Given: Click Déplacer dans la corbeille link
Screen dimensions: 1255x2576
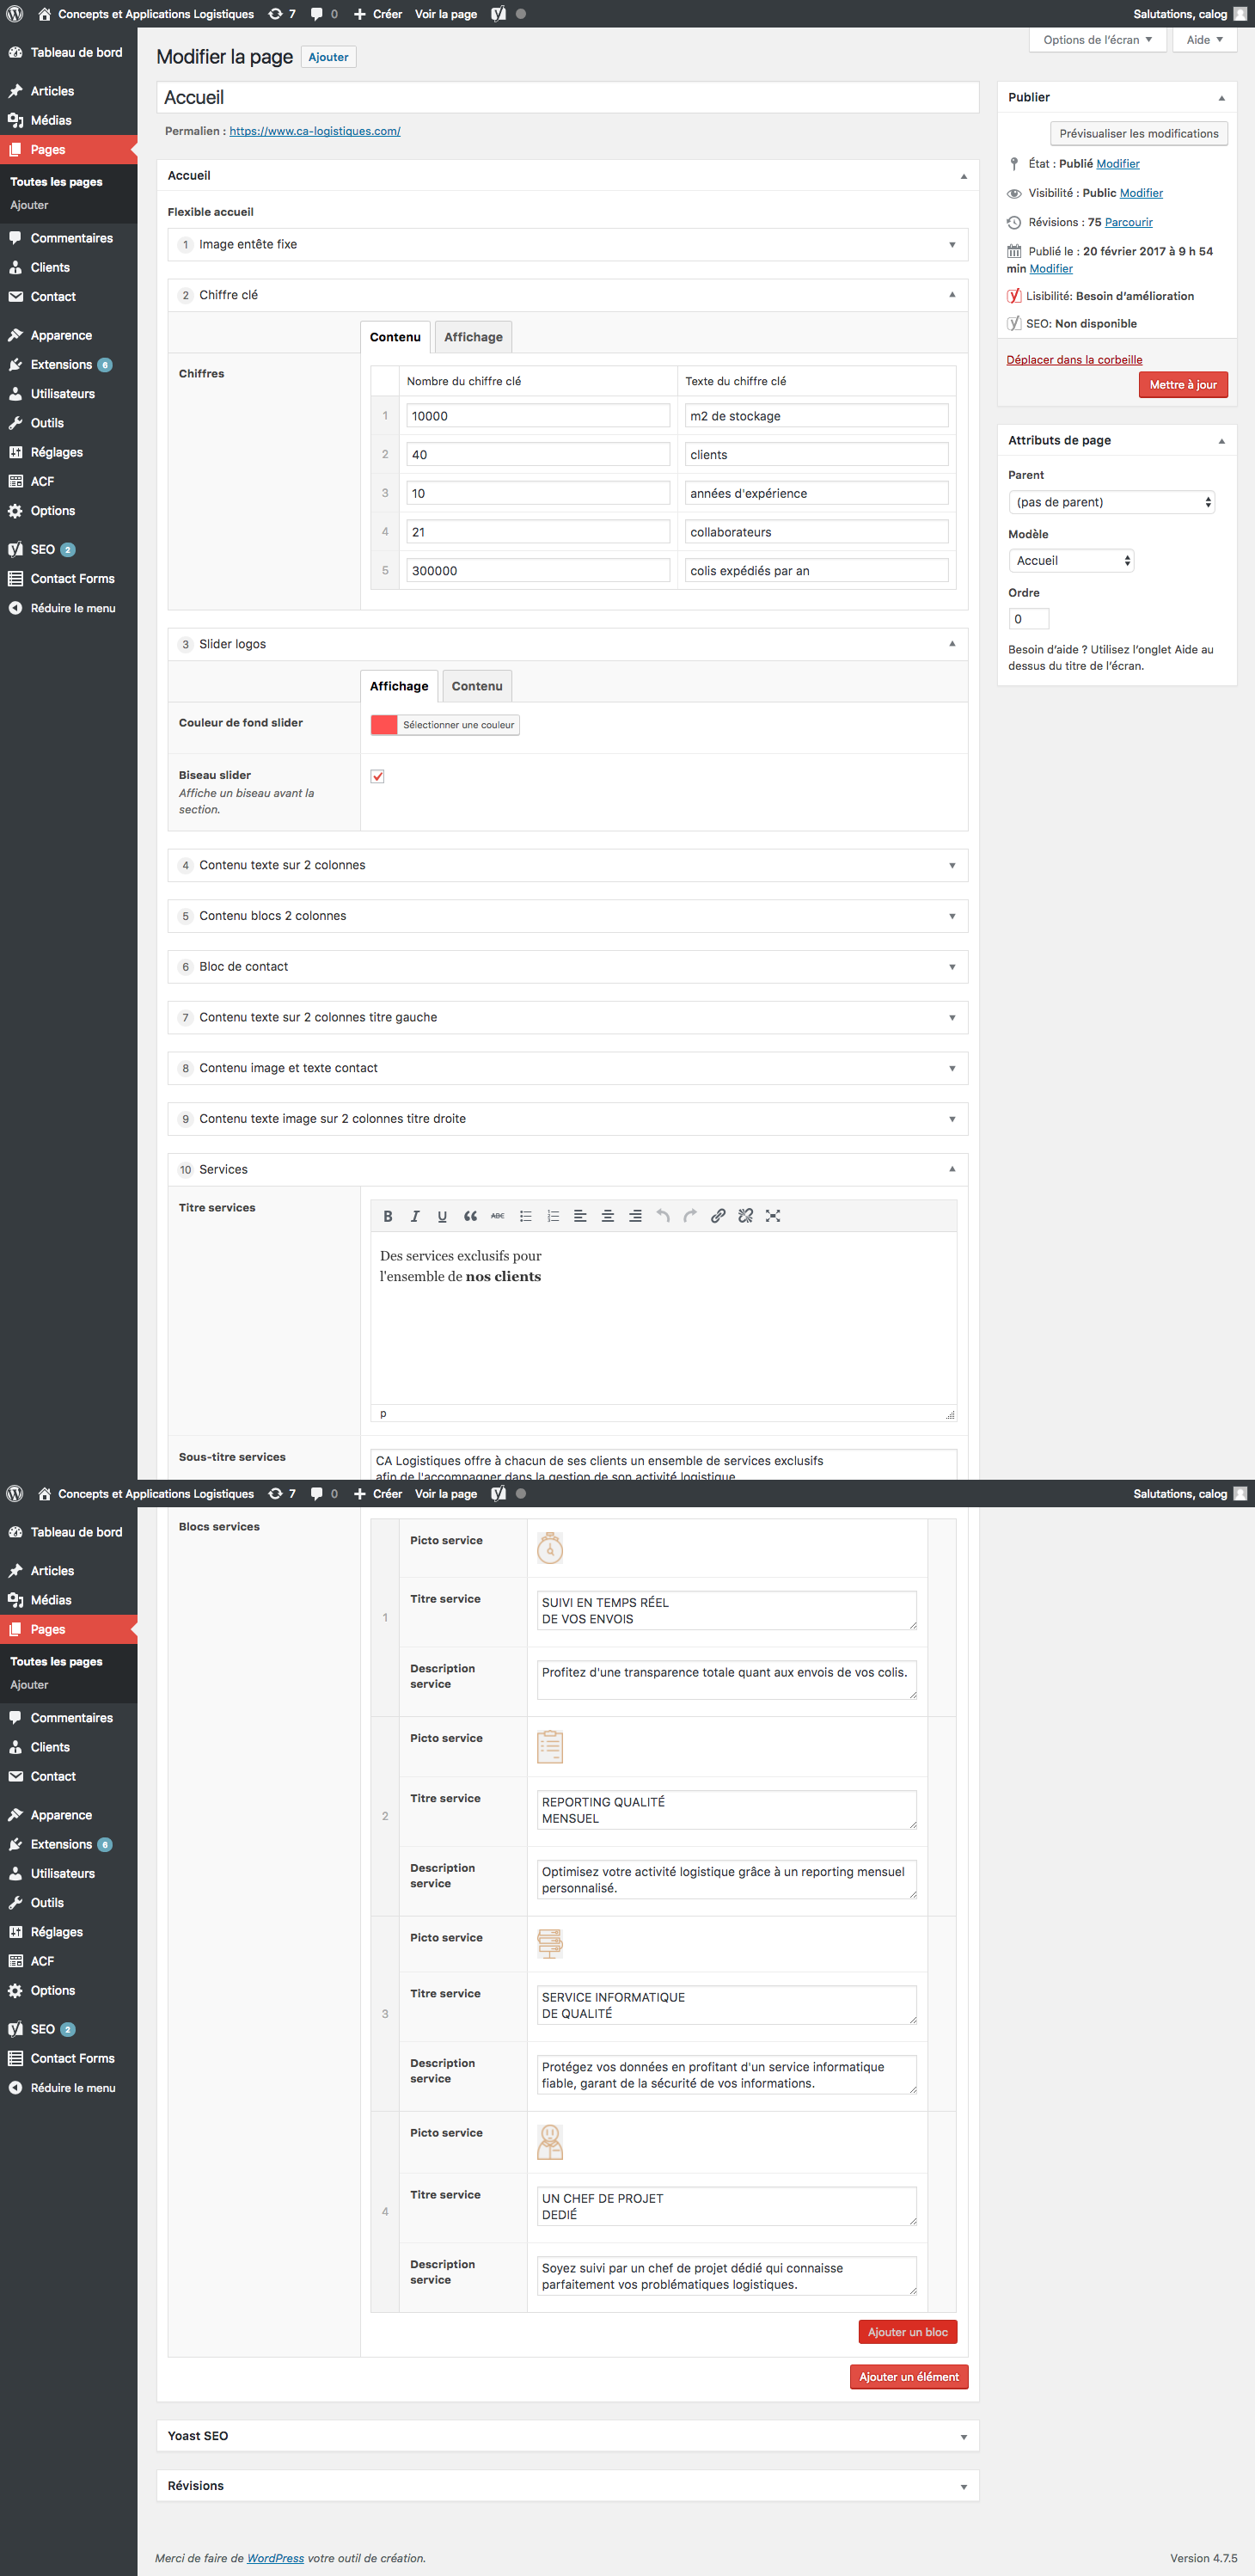Looking at the screenshot, I should click(1074, 360).
